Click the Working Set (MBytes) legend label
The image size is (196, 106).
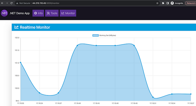108,36
